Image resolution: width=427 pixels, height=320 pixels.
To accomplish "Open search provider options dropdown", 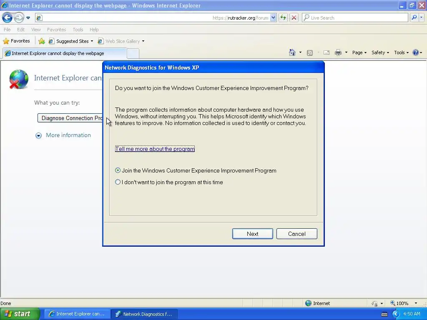I will (x=421, y=17).
